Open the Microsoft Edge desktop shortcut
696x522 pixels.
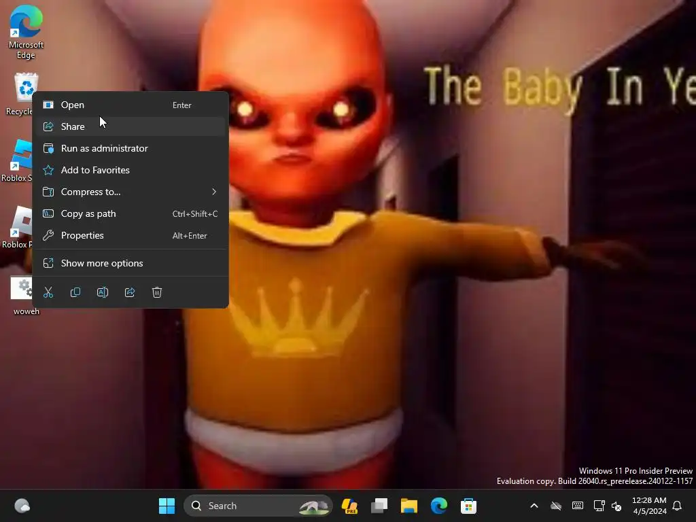coord(26,32)
